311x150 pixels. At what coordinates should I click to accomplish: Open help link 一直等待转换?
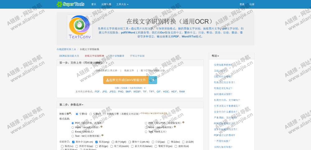click(x=222, y=141)
